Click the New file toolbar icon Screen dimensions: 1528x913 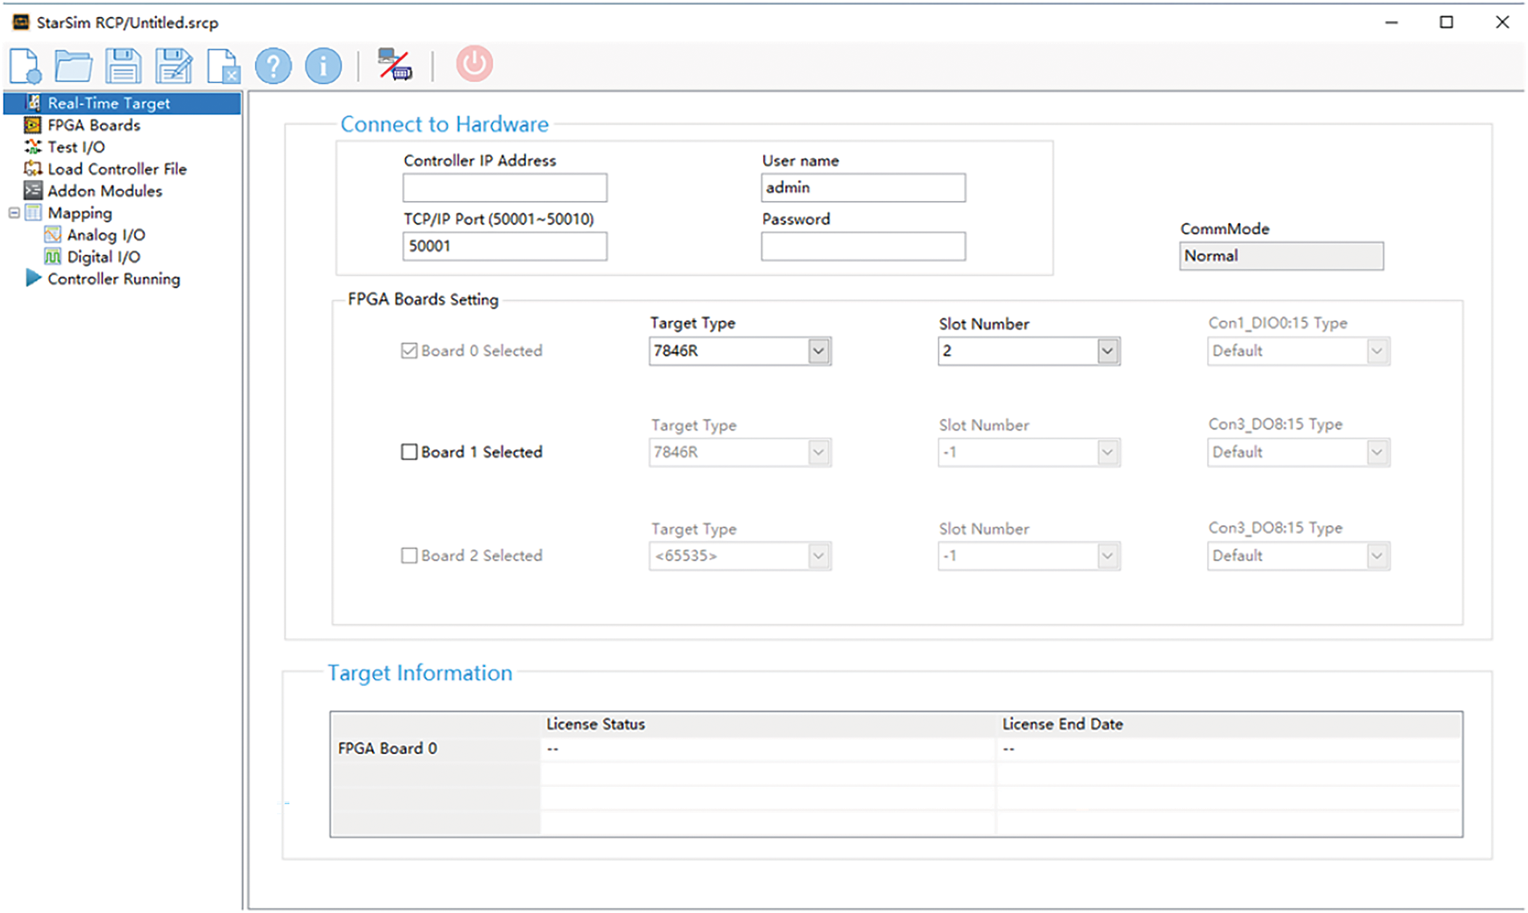point(25,66)
